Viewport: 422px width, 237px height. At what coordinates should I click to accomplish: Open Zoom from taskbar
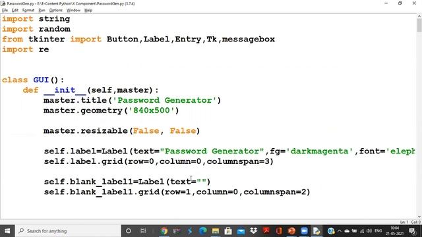(304, 231)
